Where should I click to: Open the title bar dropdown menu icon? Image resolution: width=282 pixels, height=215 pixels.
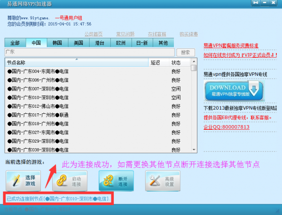click(256, 3)
